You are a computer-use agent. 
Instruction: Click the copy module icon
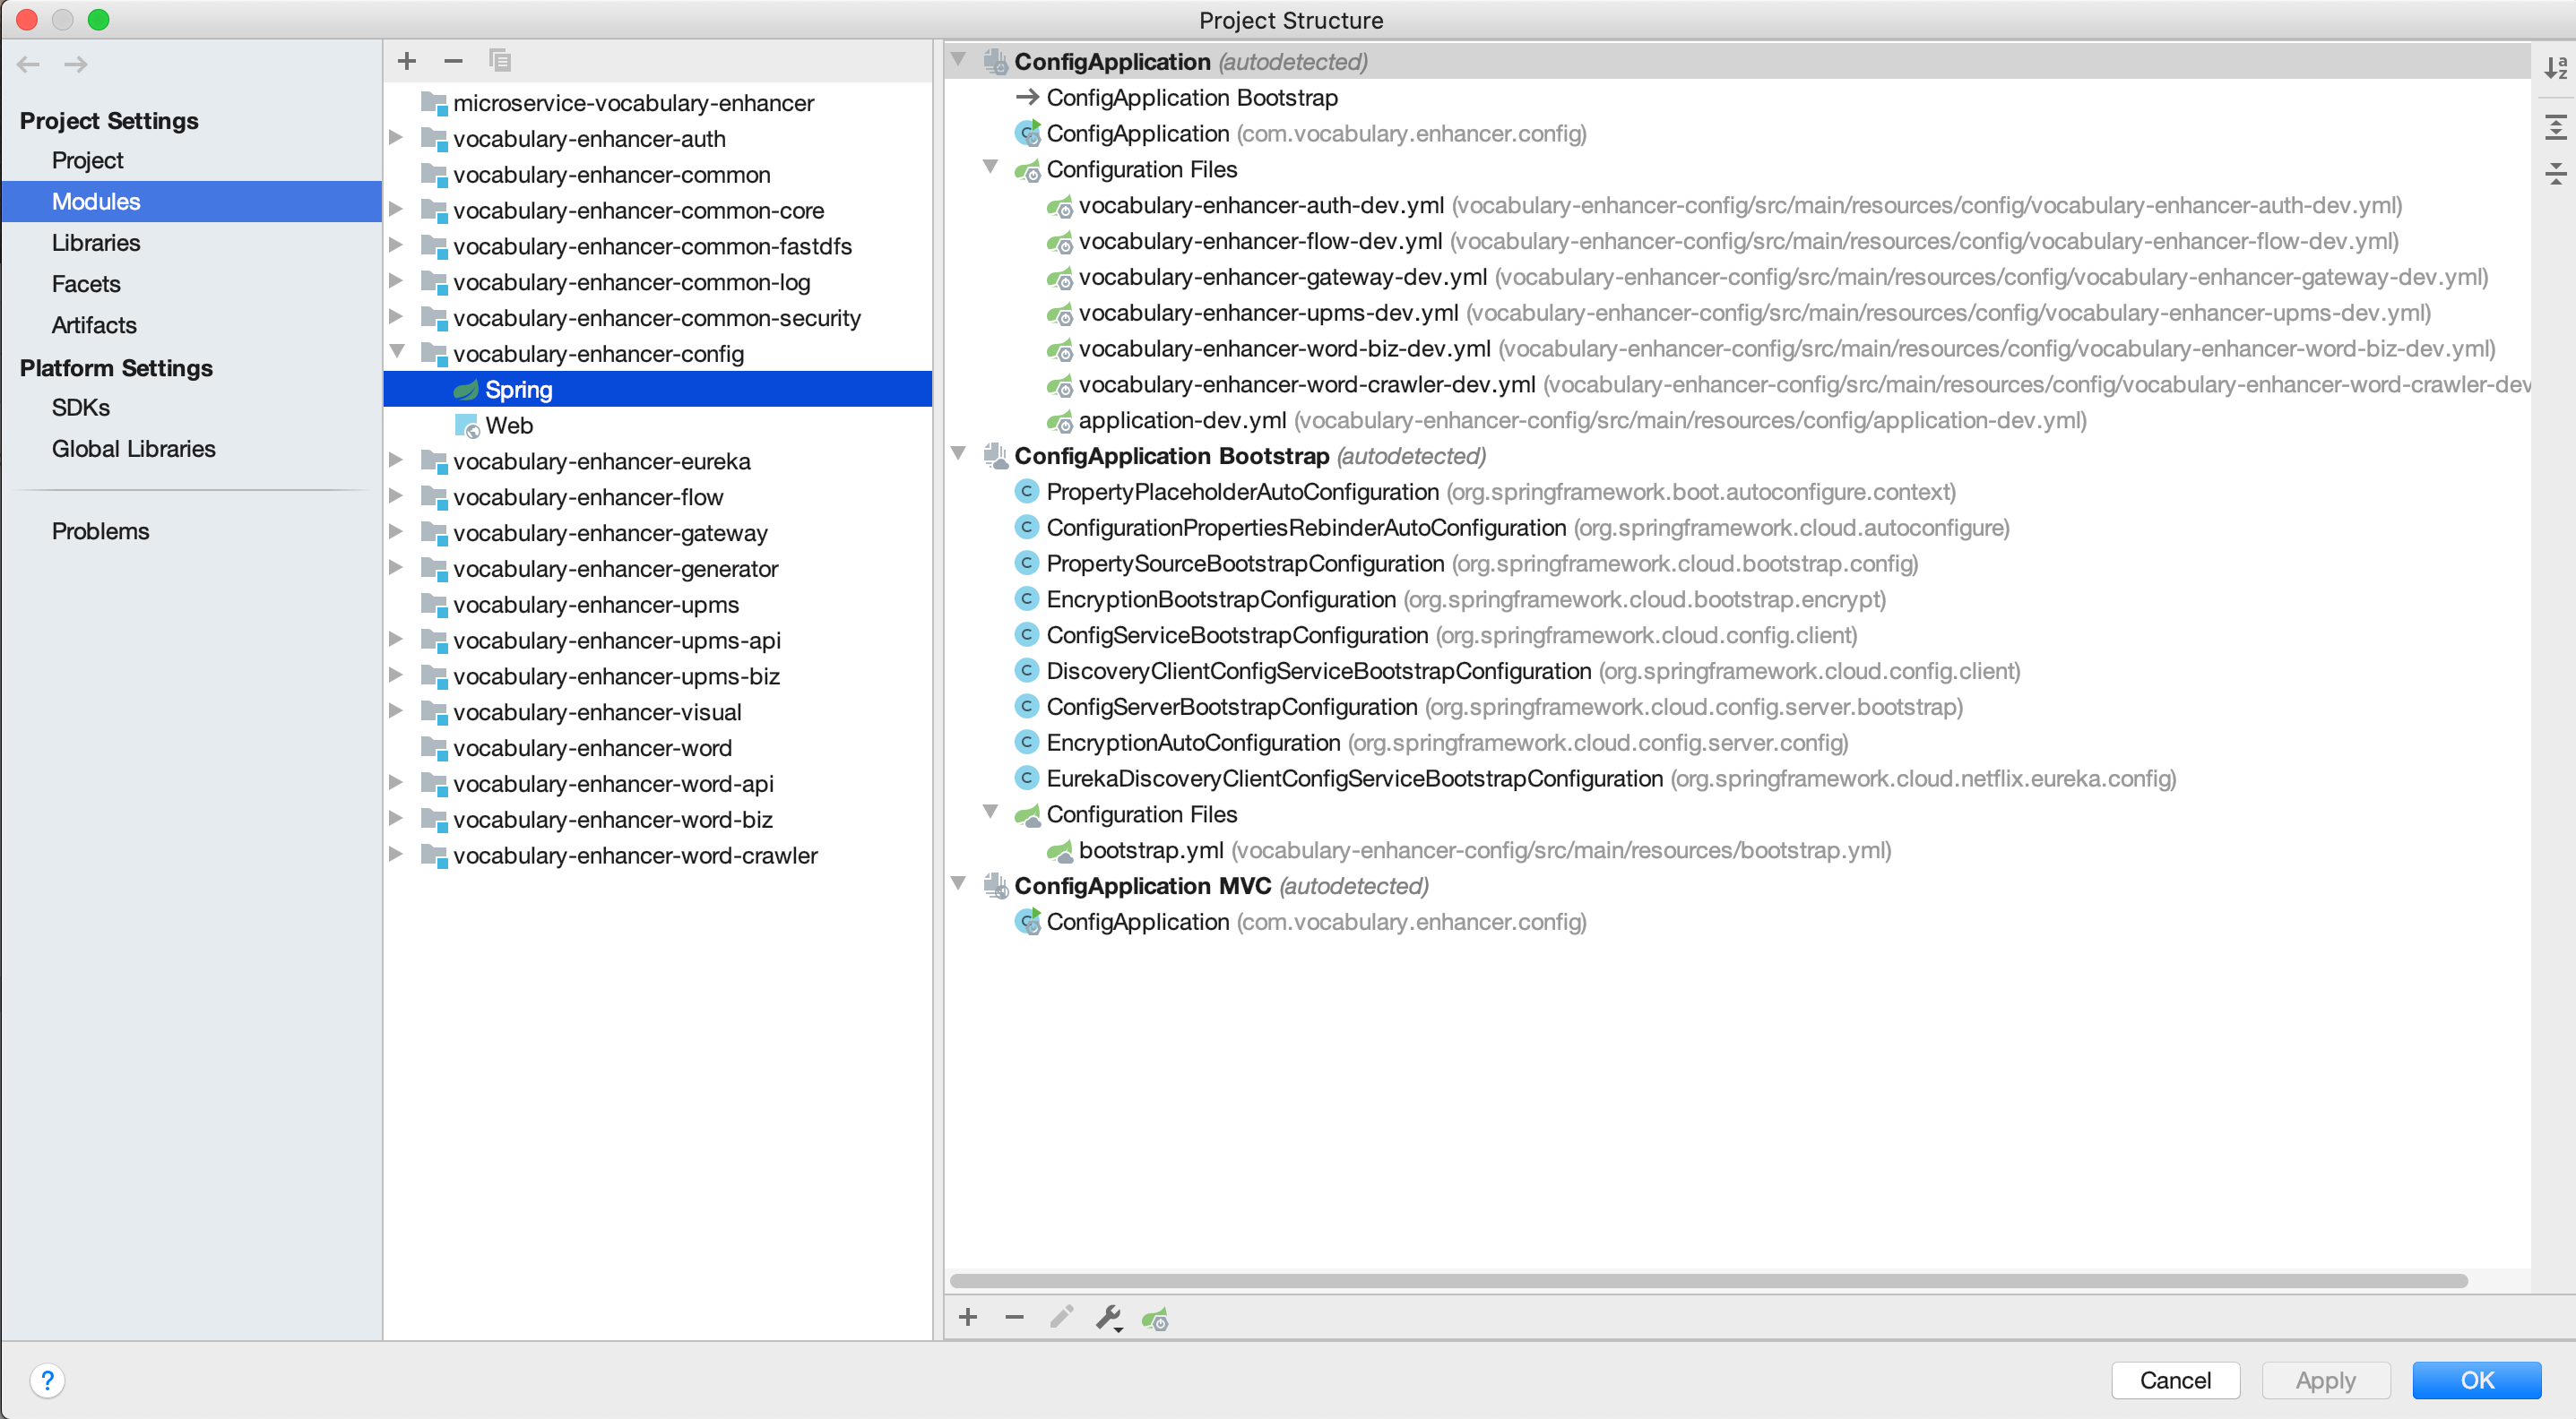[500, 61]
